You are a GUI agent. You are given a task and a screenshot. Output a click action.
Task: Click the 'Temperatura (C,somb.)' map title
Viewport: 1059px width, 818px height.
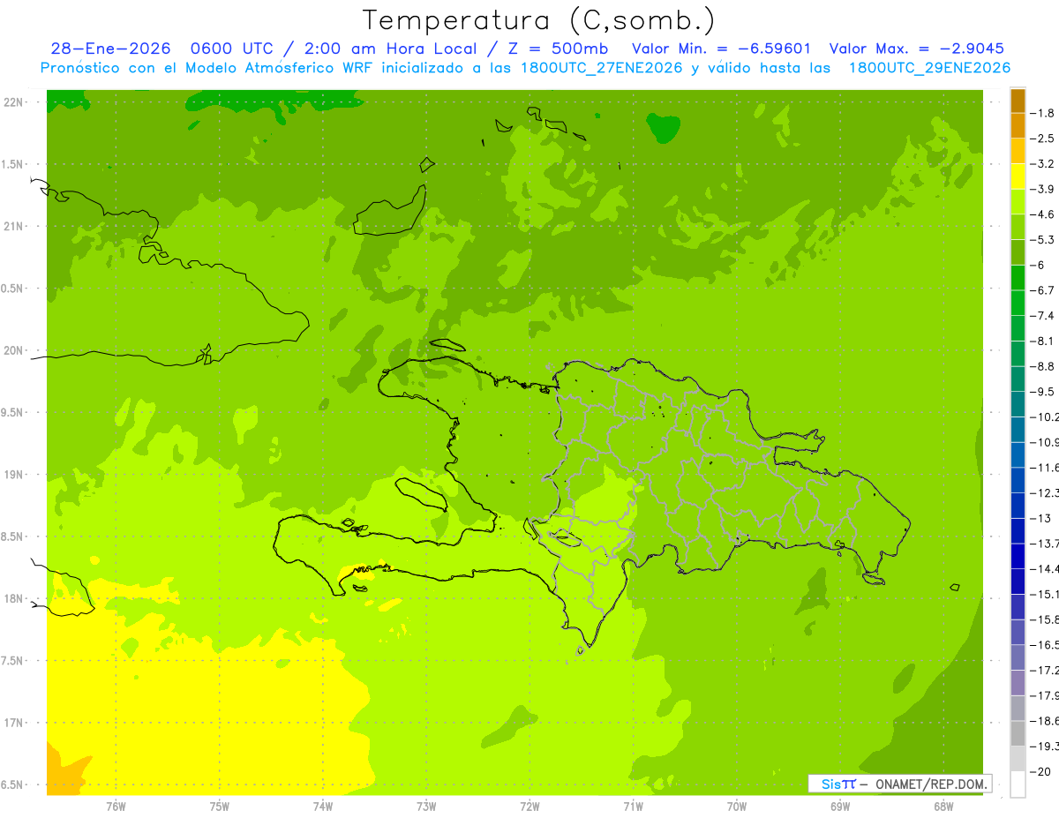point(539,20)
